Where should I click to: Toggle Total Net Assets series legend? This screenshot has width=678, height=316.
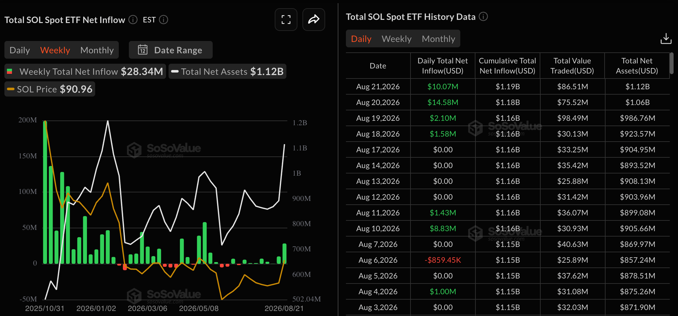(x=227, y=72)
